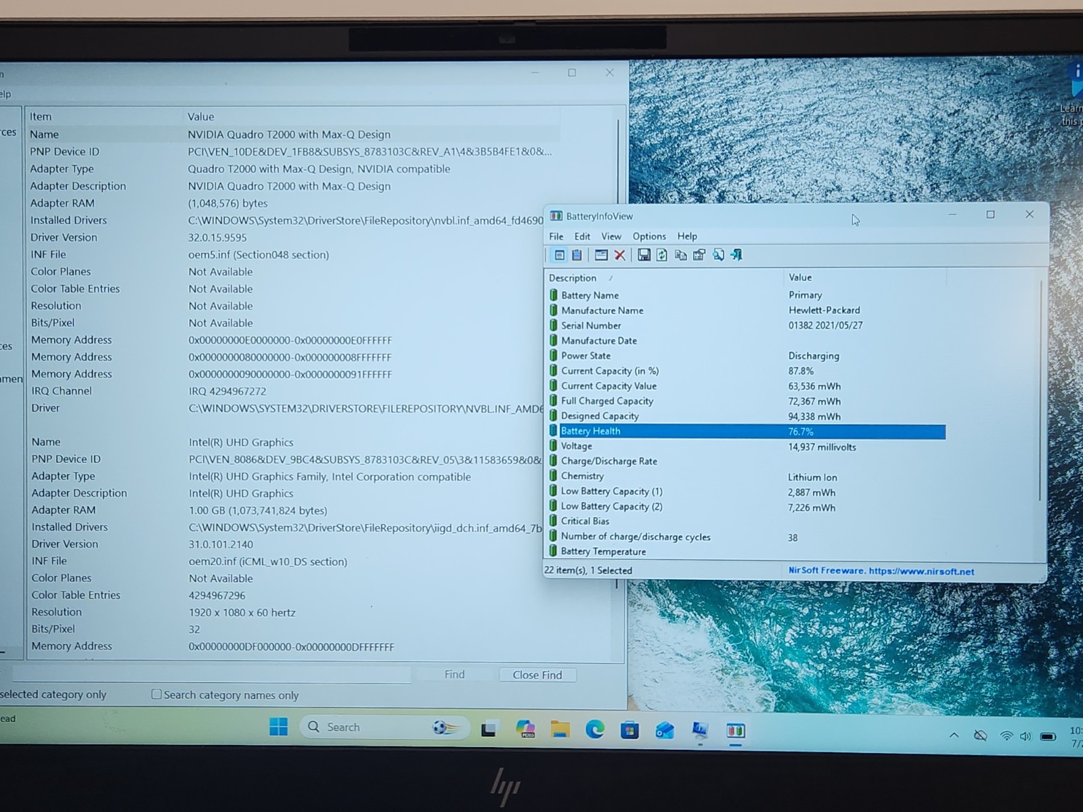Select the Current Capacity (in %) row
Image resolution: width=1083 pixels, height=812 pixels.
[746, 371]
